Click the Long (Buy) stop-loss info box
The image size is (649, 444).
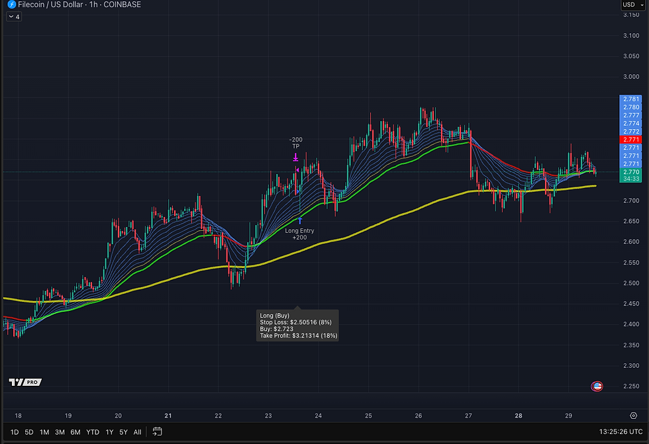point(297,324)
